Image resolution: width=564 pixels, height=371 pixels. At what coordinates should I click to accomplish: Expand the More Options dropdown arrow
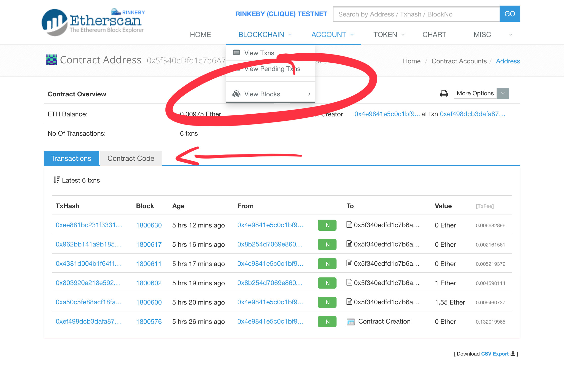tap(503, 93)
